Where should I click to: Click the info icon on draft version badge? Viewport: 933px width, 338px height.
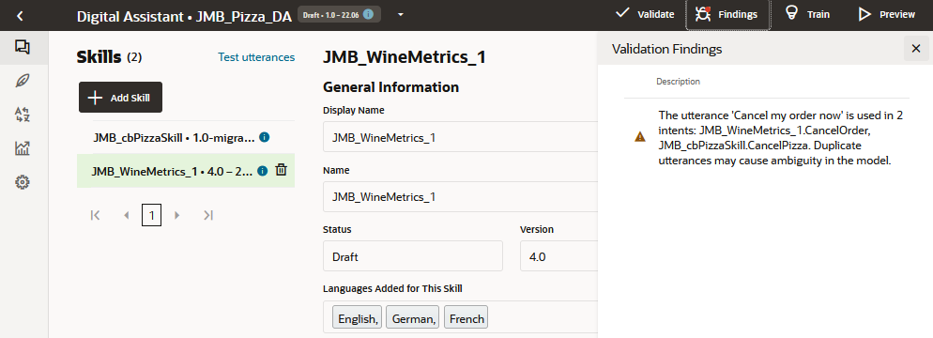(368, 14)
